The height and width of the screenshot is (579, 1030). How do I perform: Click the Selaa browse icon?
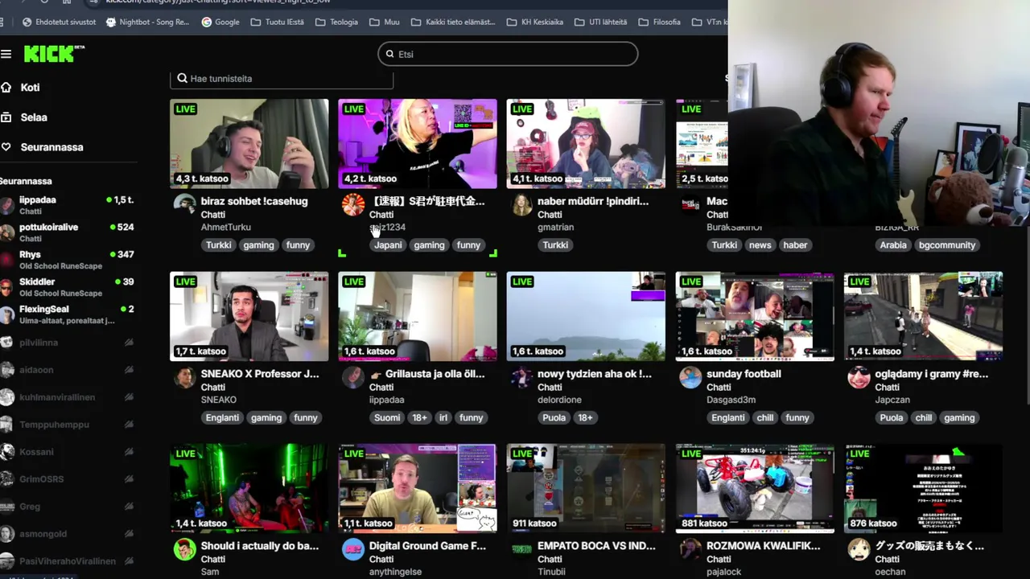pos(6,117)
